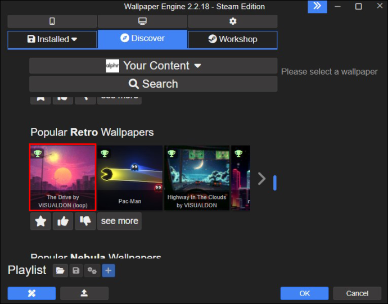Open the Installed dropdown tab

[x=52, y=39]
